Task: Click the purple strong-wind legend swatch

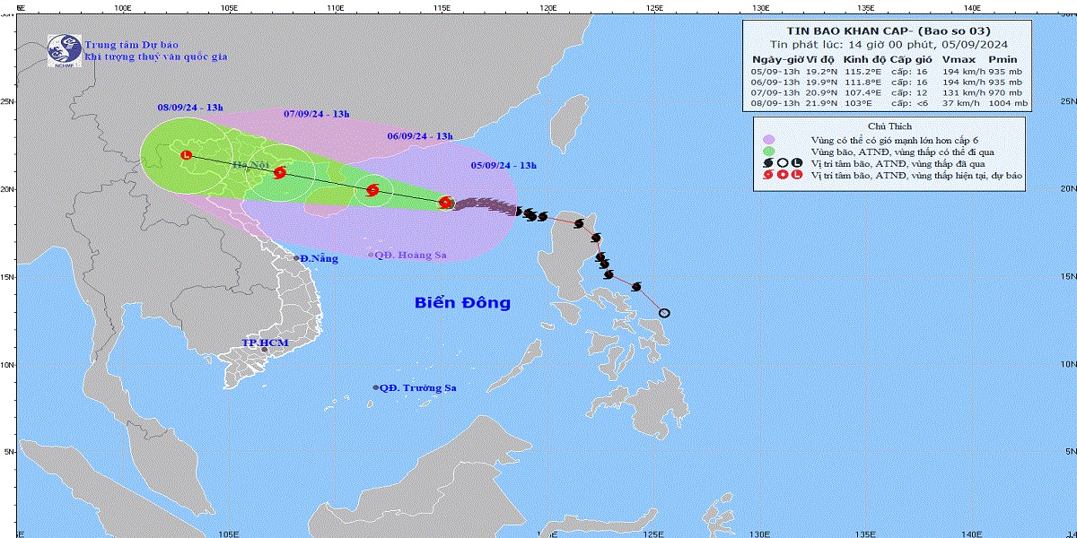Action: click(769, 139)
